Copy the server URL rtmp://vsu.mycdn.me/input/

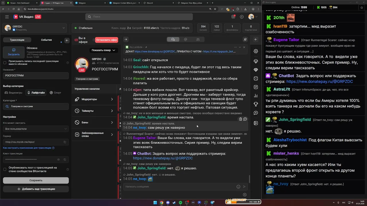65,142
